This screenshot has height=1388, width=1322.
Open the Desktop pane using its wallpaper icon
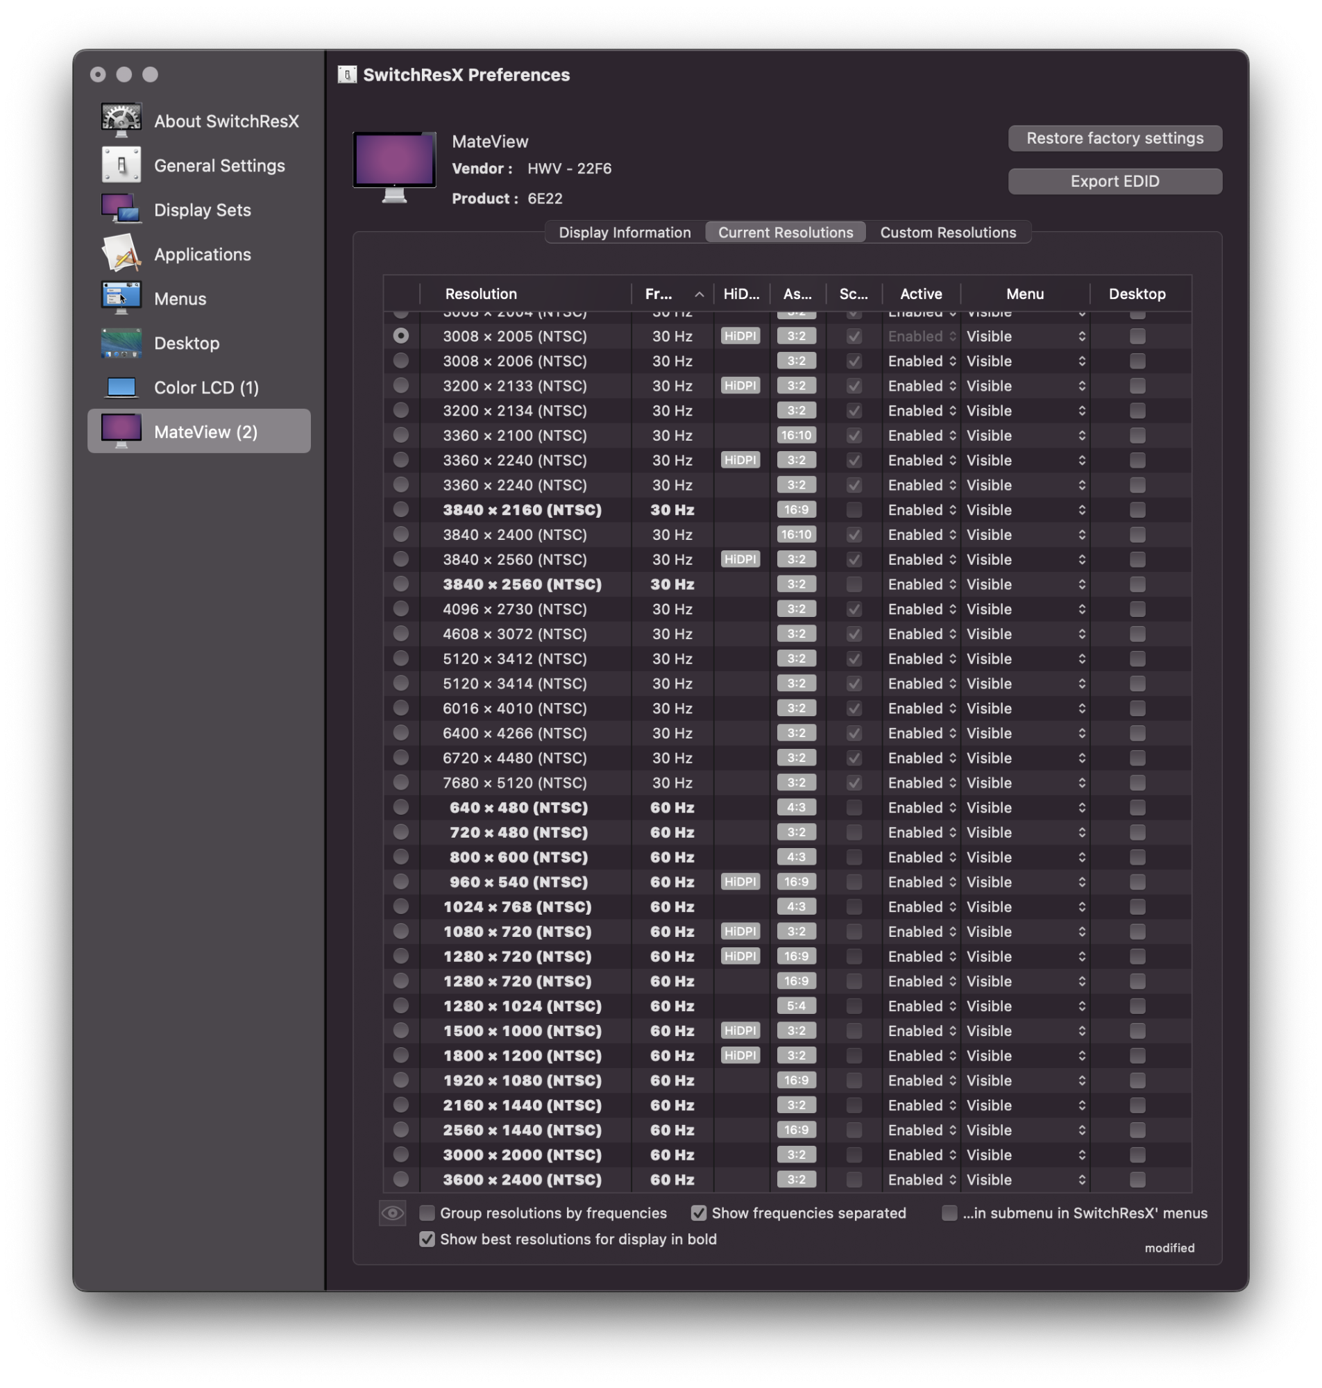click(x=121, y=342)
